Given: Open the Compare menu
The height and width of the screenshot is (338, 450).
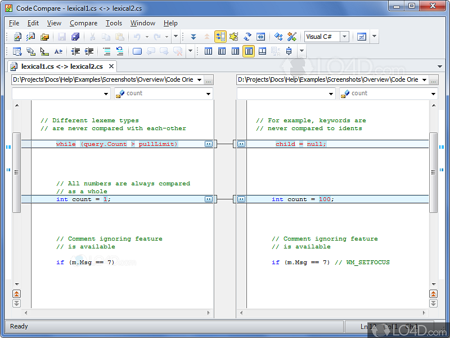Looking at the screenshot, I should (83, 23).
